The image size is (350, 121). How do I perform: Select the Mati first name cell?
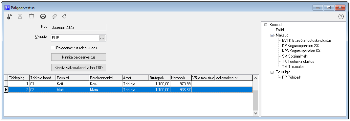(x=72, y=89)
